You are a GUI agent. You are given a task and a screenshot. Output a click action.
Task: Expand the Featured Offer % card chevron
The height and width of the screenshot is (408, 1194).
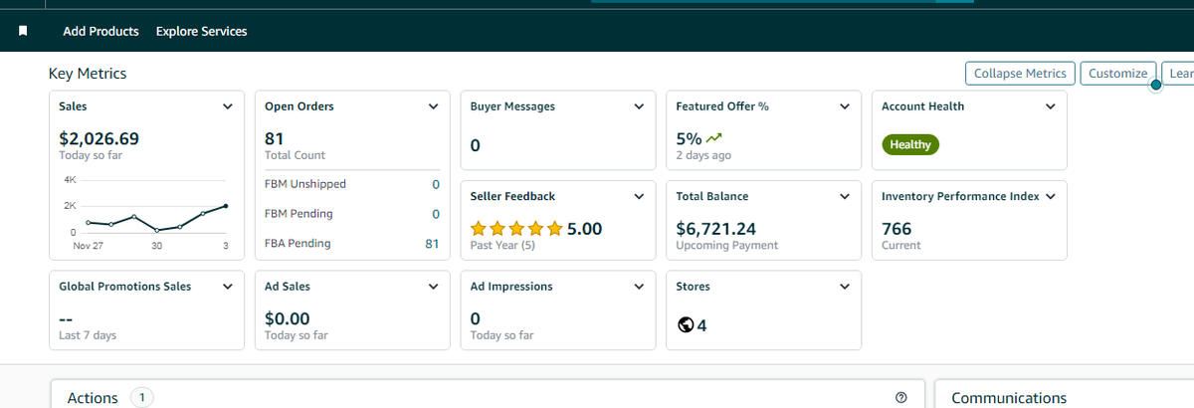(845, 106)
